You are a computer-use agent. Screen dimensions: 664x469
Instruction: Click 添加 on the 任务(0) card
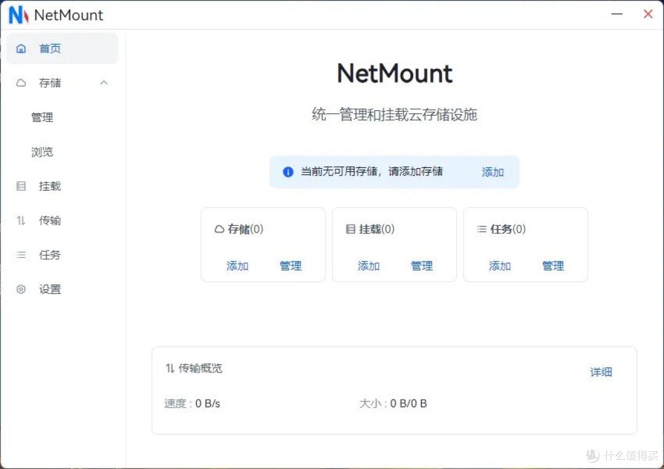500,266
